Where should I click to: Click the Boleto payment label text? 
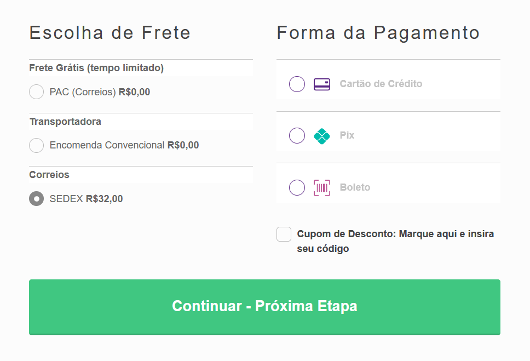point(355,188)
